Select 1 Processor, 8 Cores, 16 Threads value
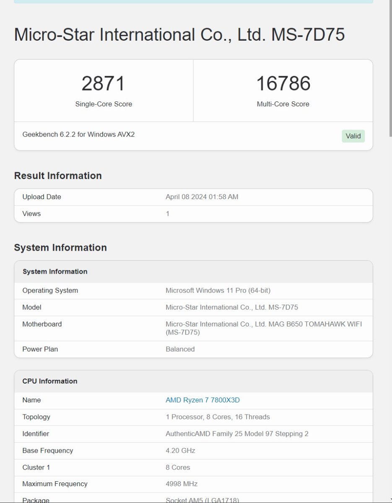Screen dimensions: 392x503 [218, 417]
